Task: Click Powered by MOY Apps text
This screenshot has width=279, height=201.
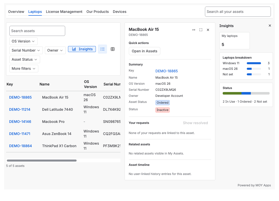Action: click(x=254, y=185)
